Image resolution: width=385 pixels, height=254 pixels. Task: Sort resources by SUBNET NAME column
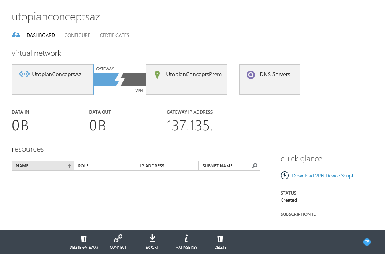tap(223, 166)
